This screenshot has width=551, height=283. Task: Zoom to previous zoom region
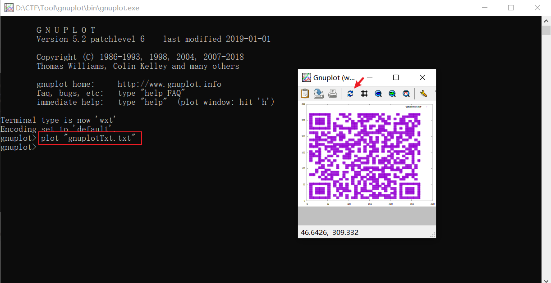click(378, 93)
